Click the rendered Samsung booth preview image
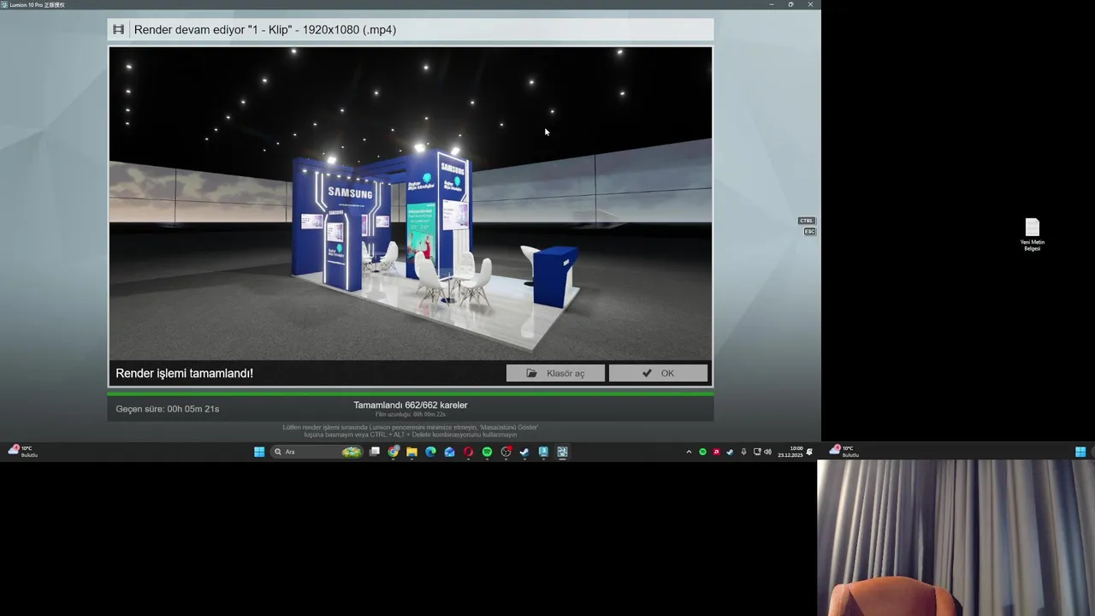The image size is (1095, 616). click(x=411, y=204)
